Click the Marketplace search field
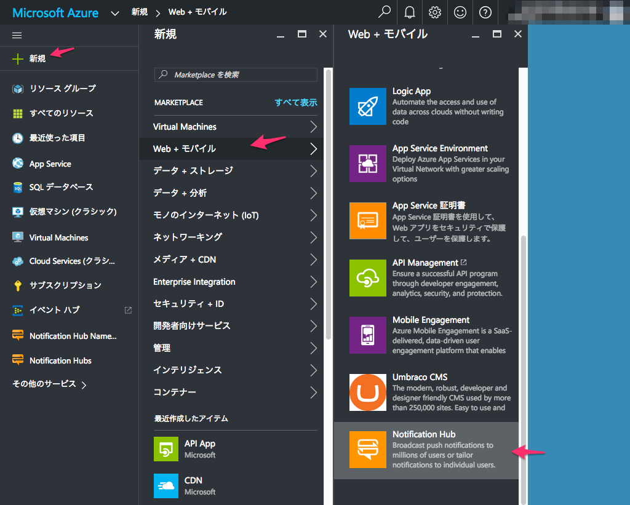 (x=236, y=74)
